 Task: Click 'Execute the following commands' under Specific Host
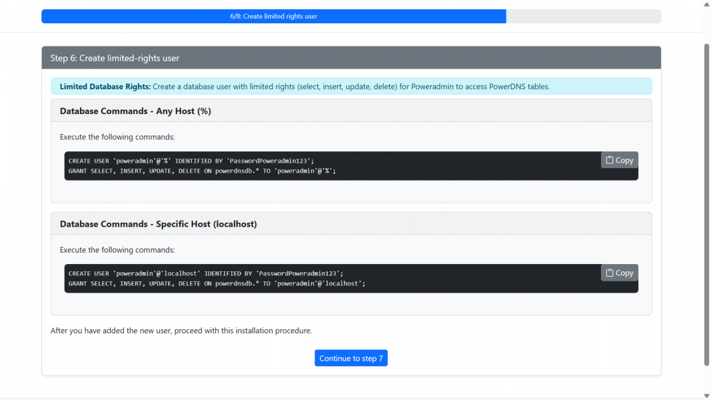117,250
